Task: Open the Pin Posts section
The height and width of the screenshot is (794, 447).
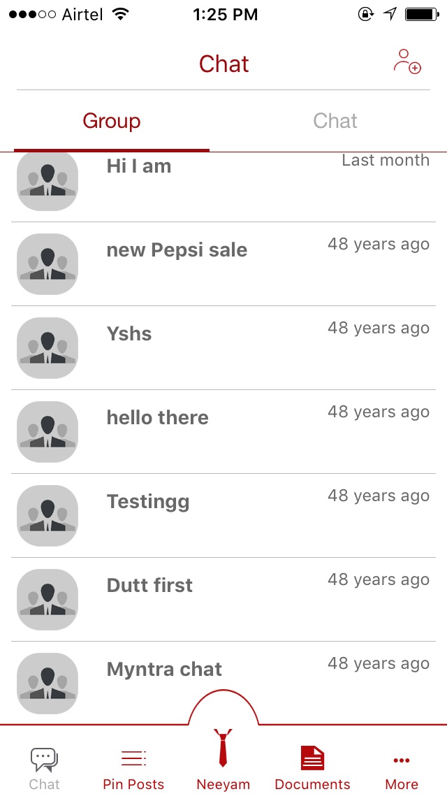Action: pos(133,767)
